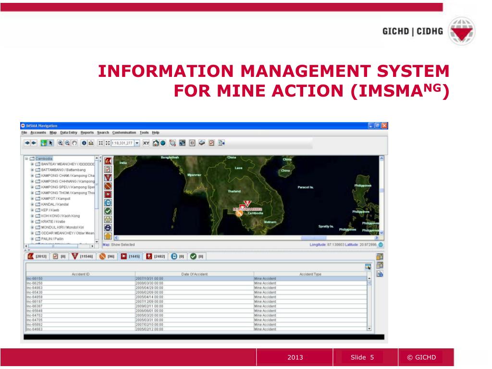Expand the KOH KONG tree node
The image size is (492, 369).
(32, 216)
